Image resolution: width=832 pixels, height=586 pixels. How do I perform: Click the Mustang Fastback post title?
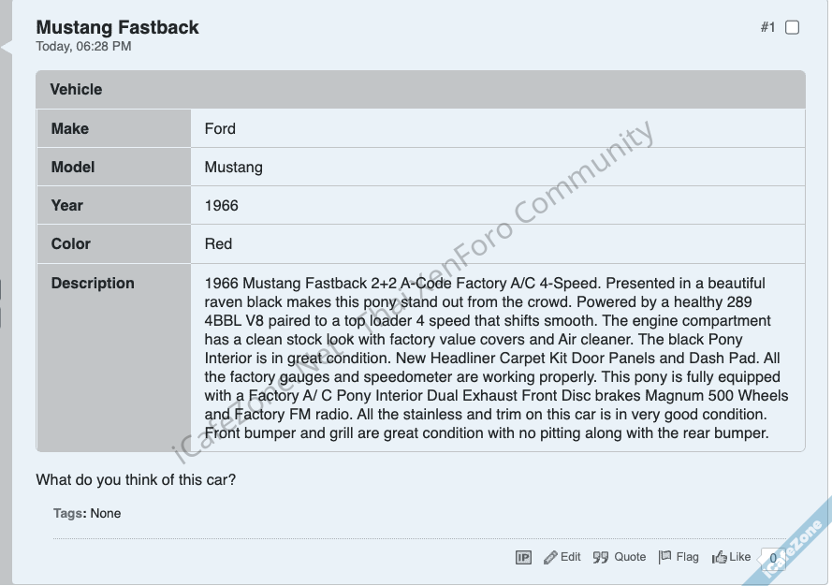point(117,27)
